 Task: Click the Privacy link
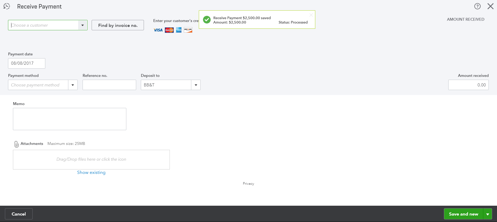pos(248,184)
